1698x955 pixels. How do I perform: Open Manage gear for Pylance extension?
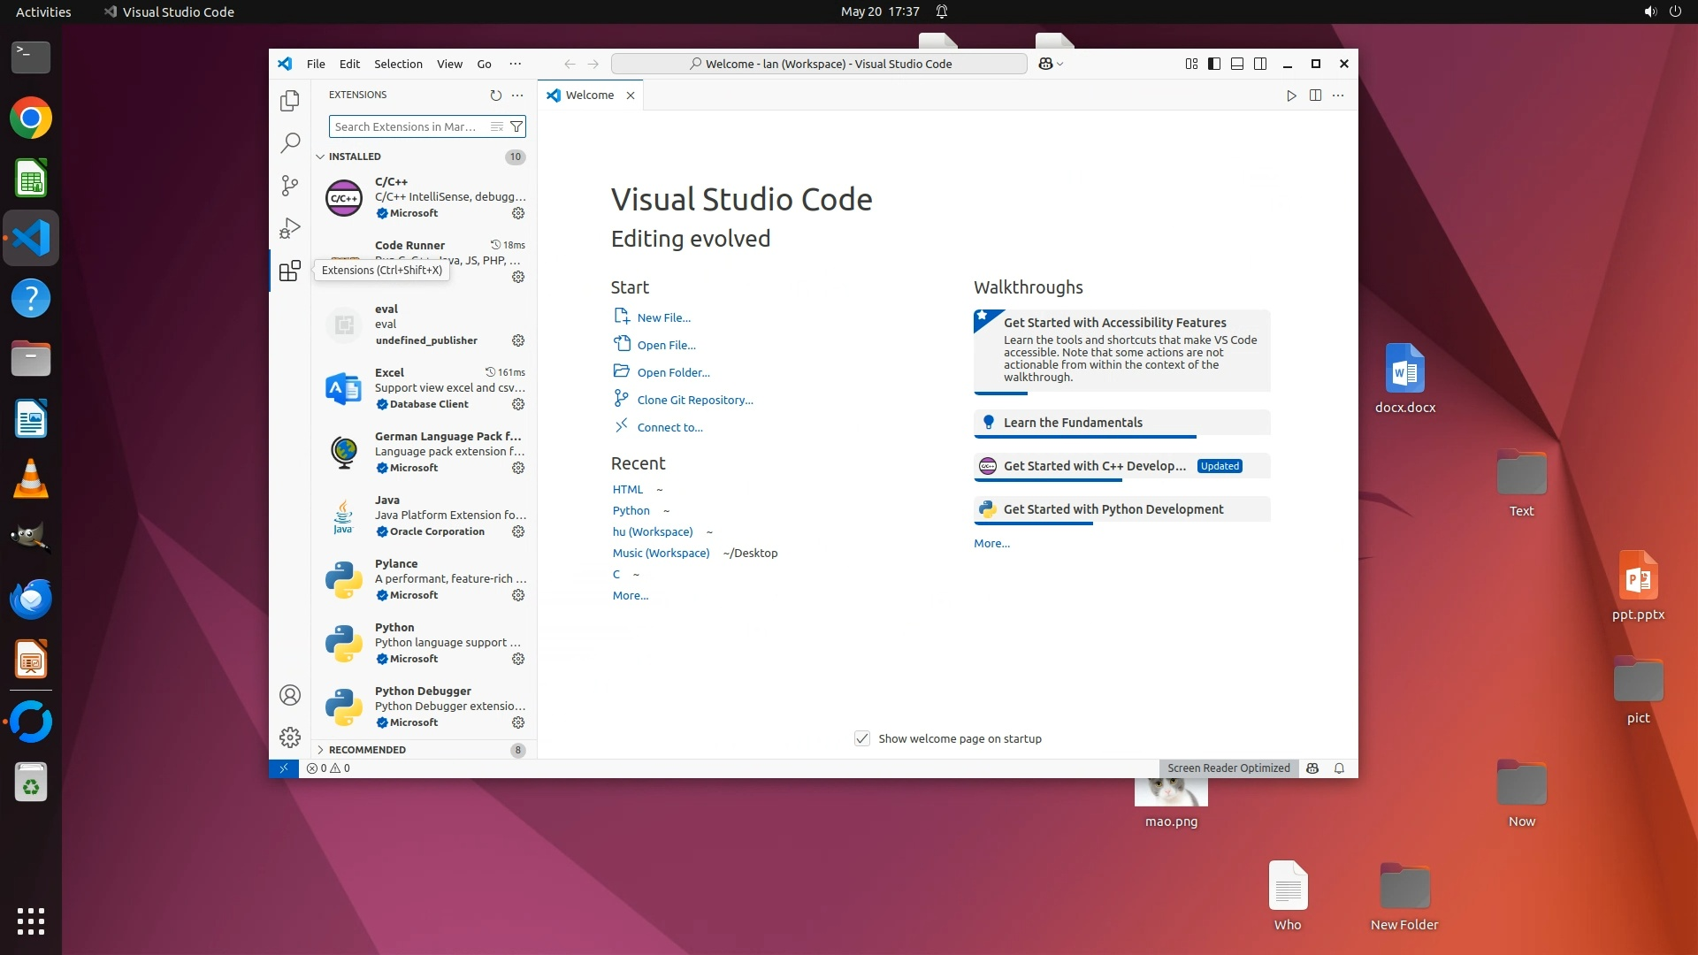tap(518, 595)
